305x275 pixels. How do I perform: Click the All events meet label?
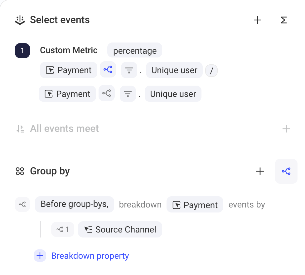click(x=64, y=129)
